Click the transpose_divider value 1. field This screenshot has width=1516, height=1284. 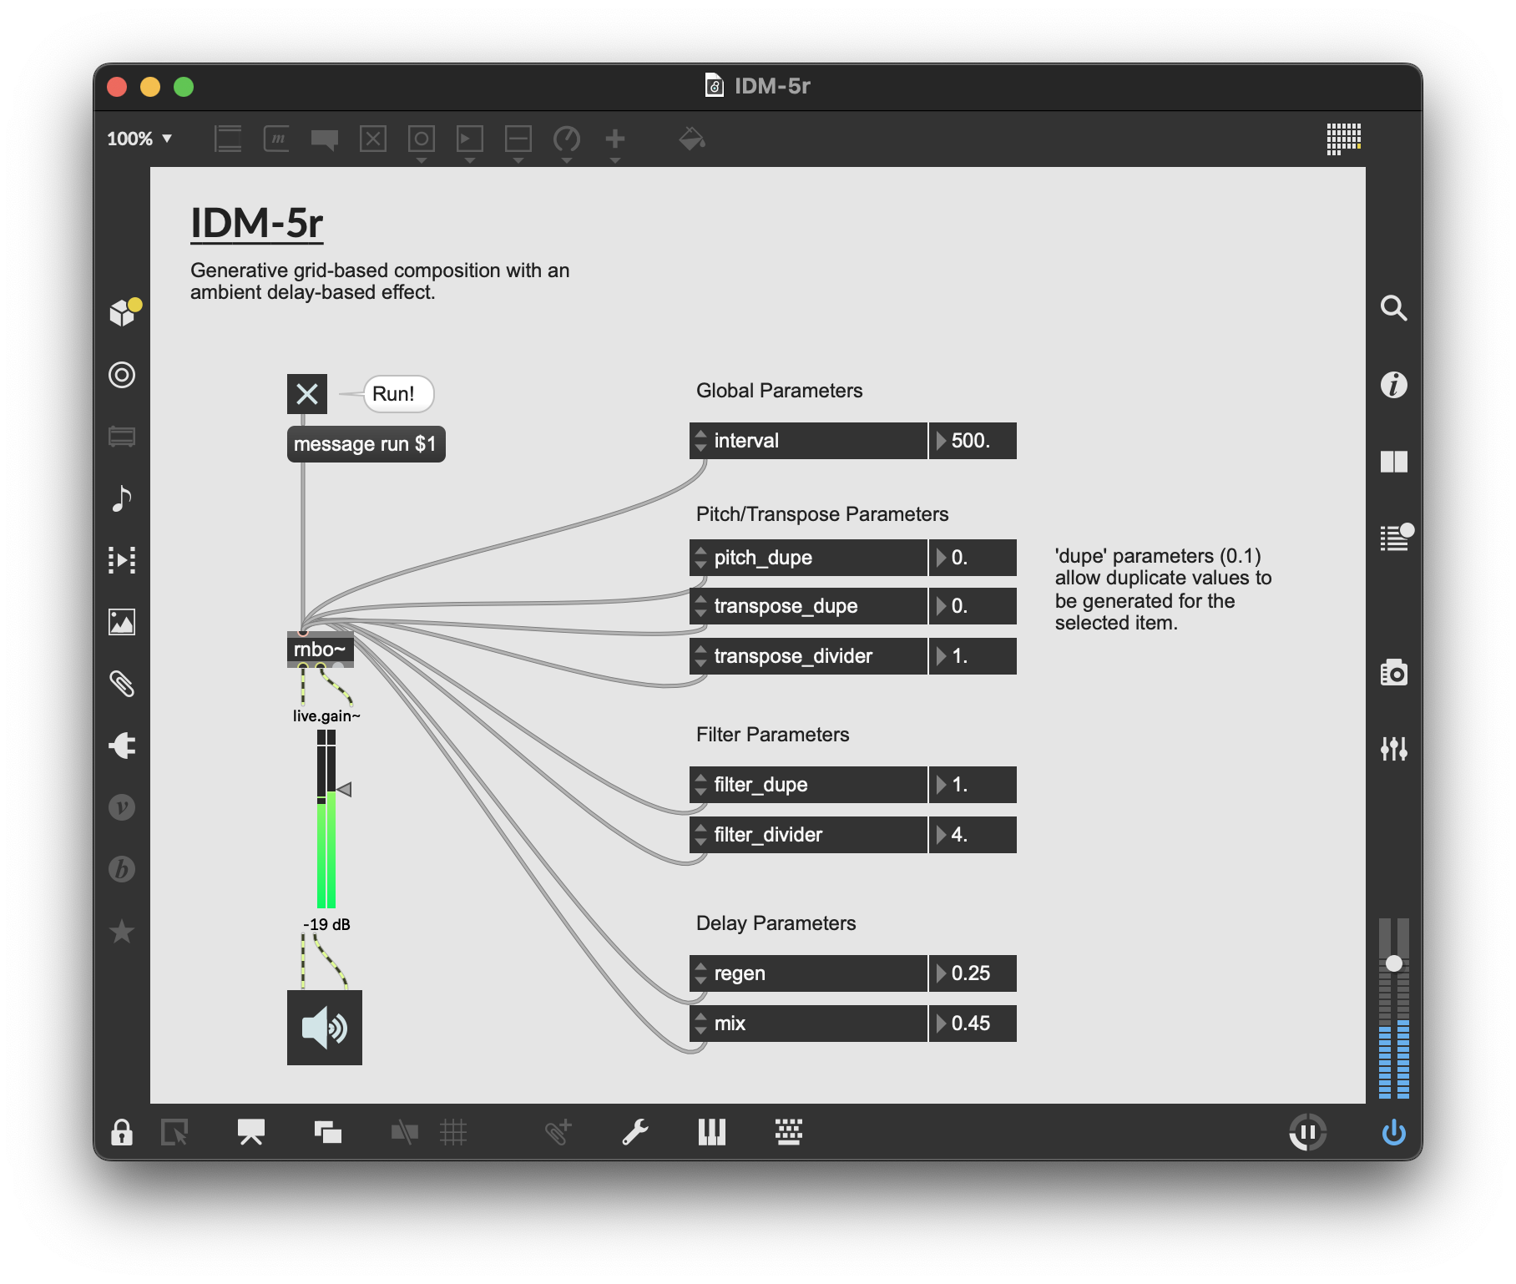pyautogui.click(x=973, y=656)
